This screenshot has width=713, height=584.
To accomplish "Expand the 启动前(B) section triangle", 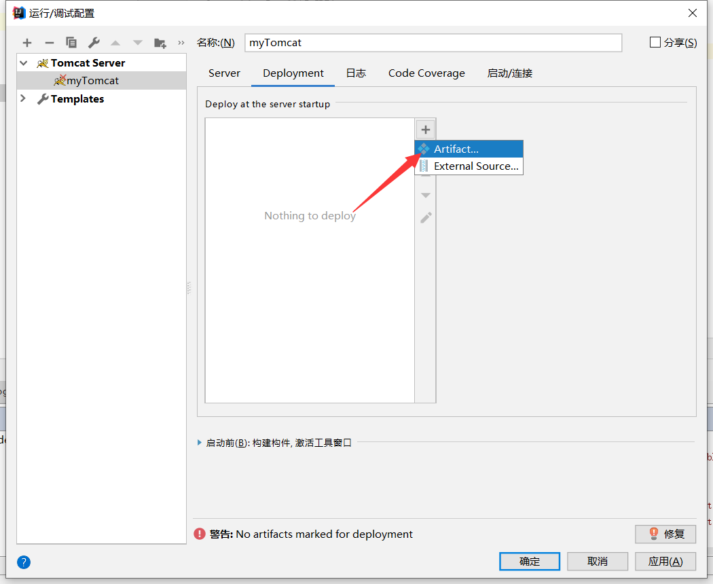I will pos(199,442).
